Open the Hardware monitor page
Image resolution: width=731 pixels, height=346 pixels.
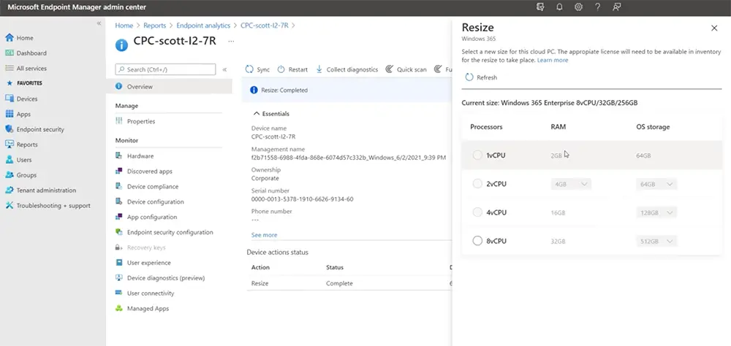[140, 156]
